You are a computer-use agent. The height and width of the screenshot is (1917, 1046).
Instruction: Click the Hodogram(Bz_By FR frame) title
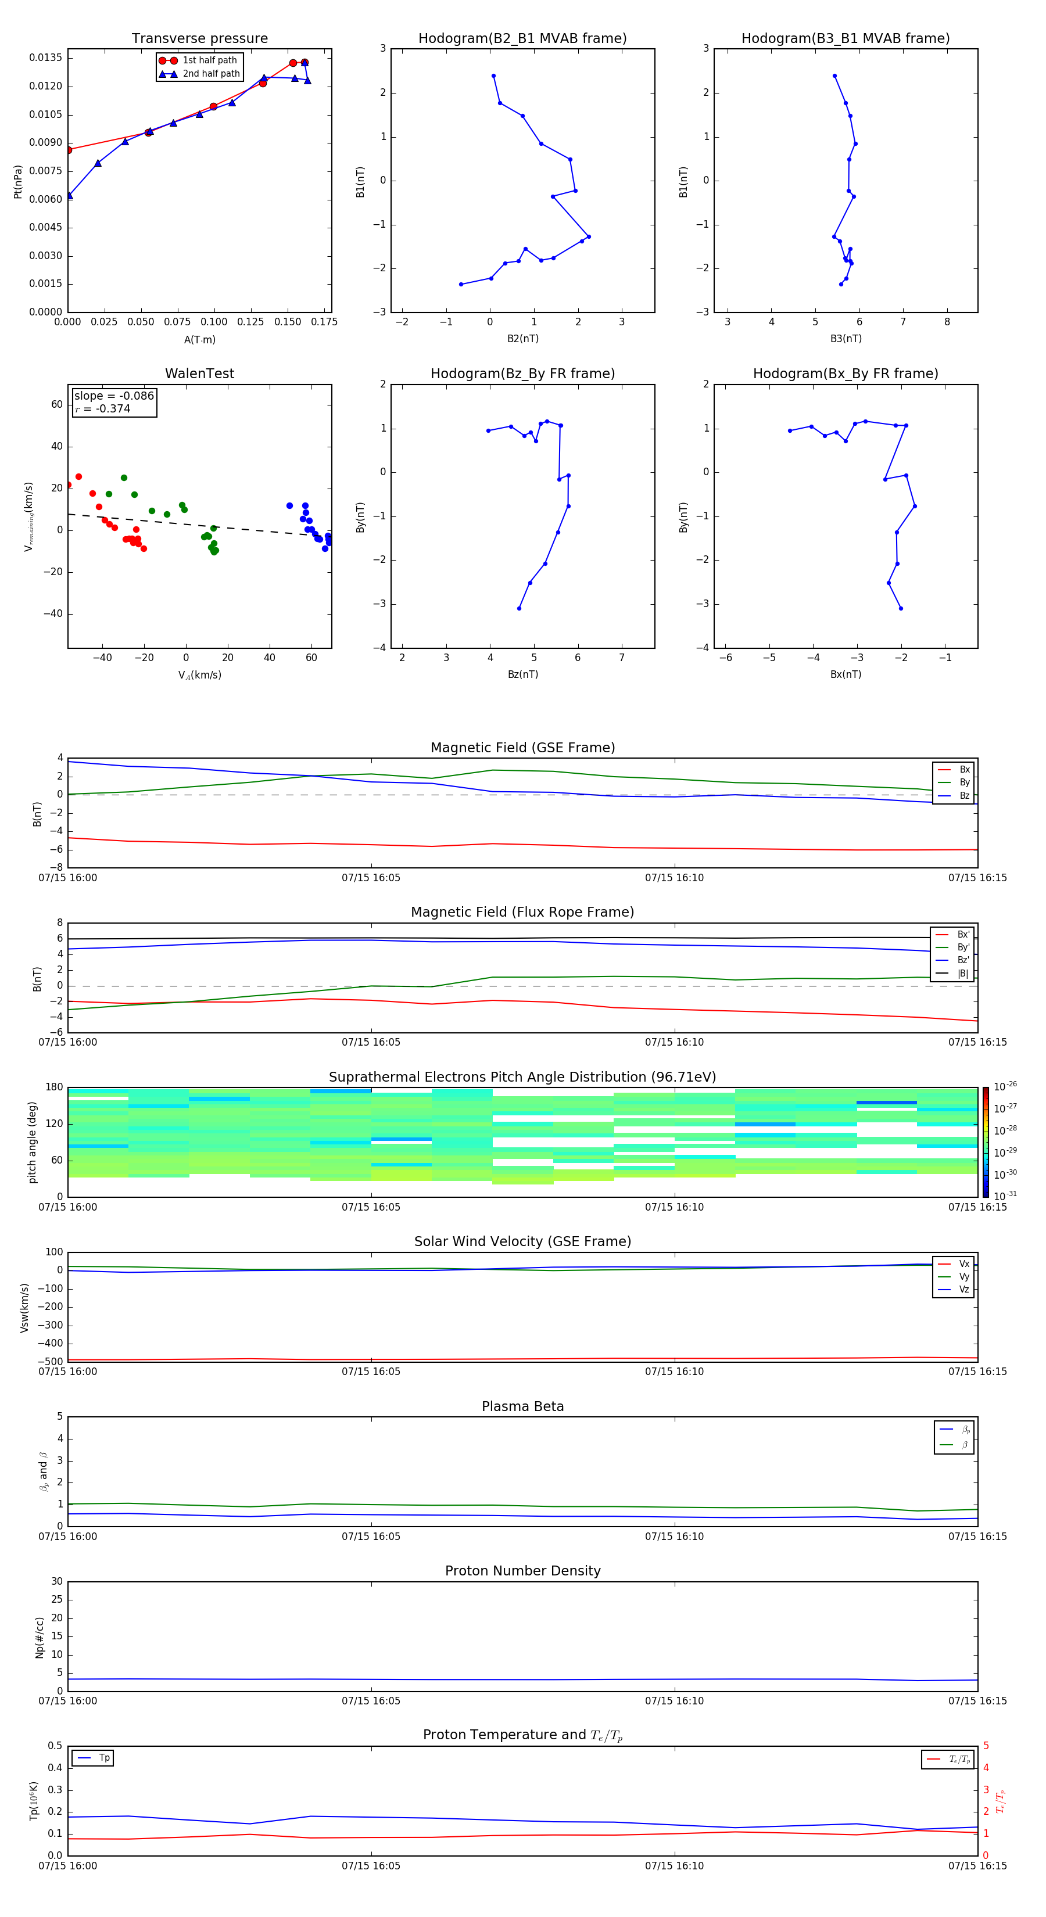coord(522,374)
